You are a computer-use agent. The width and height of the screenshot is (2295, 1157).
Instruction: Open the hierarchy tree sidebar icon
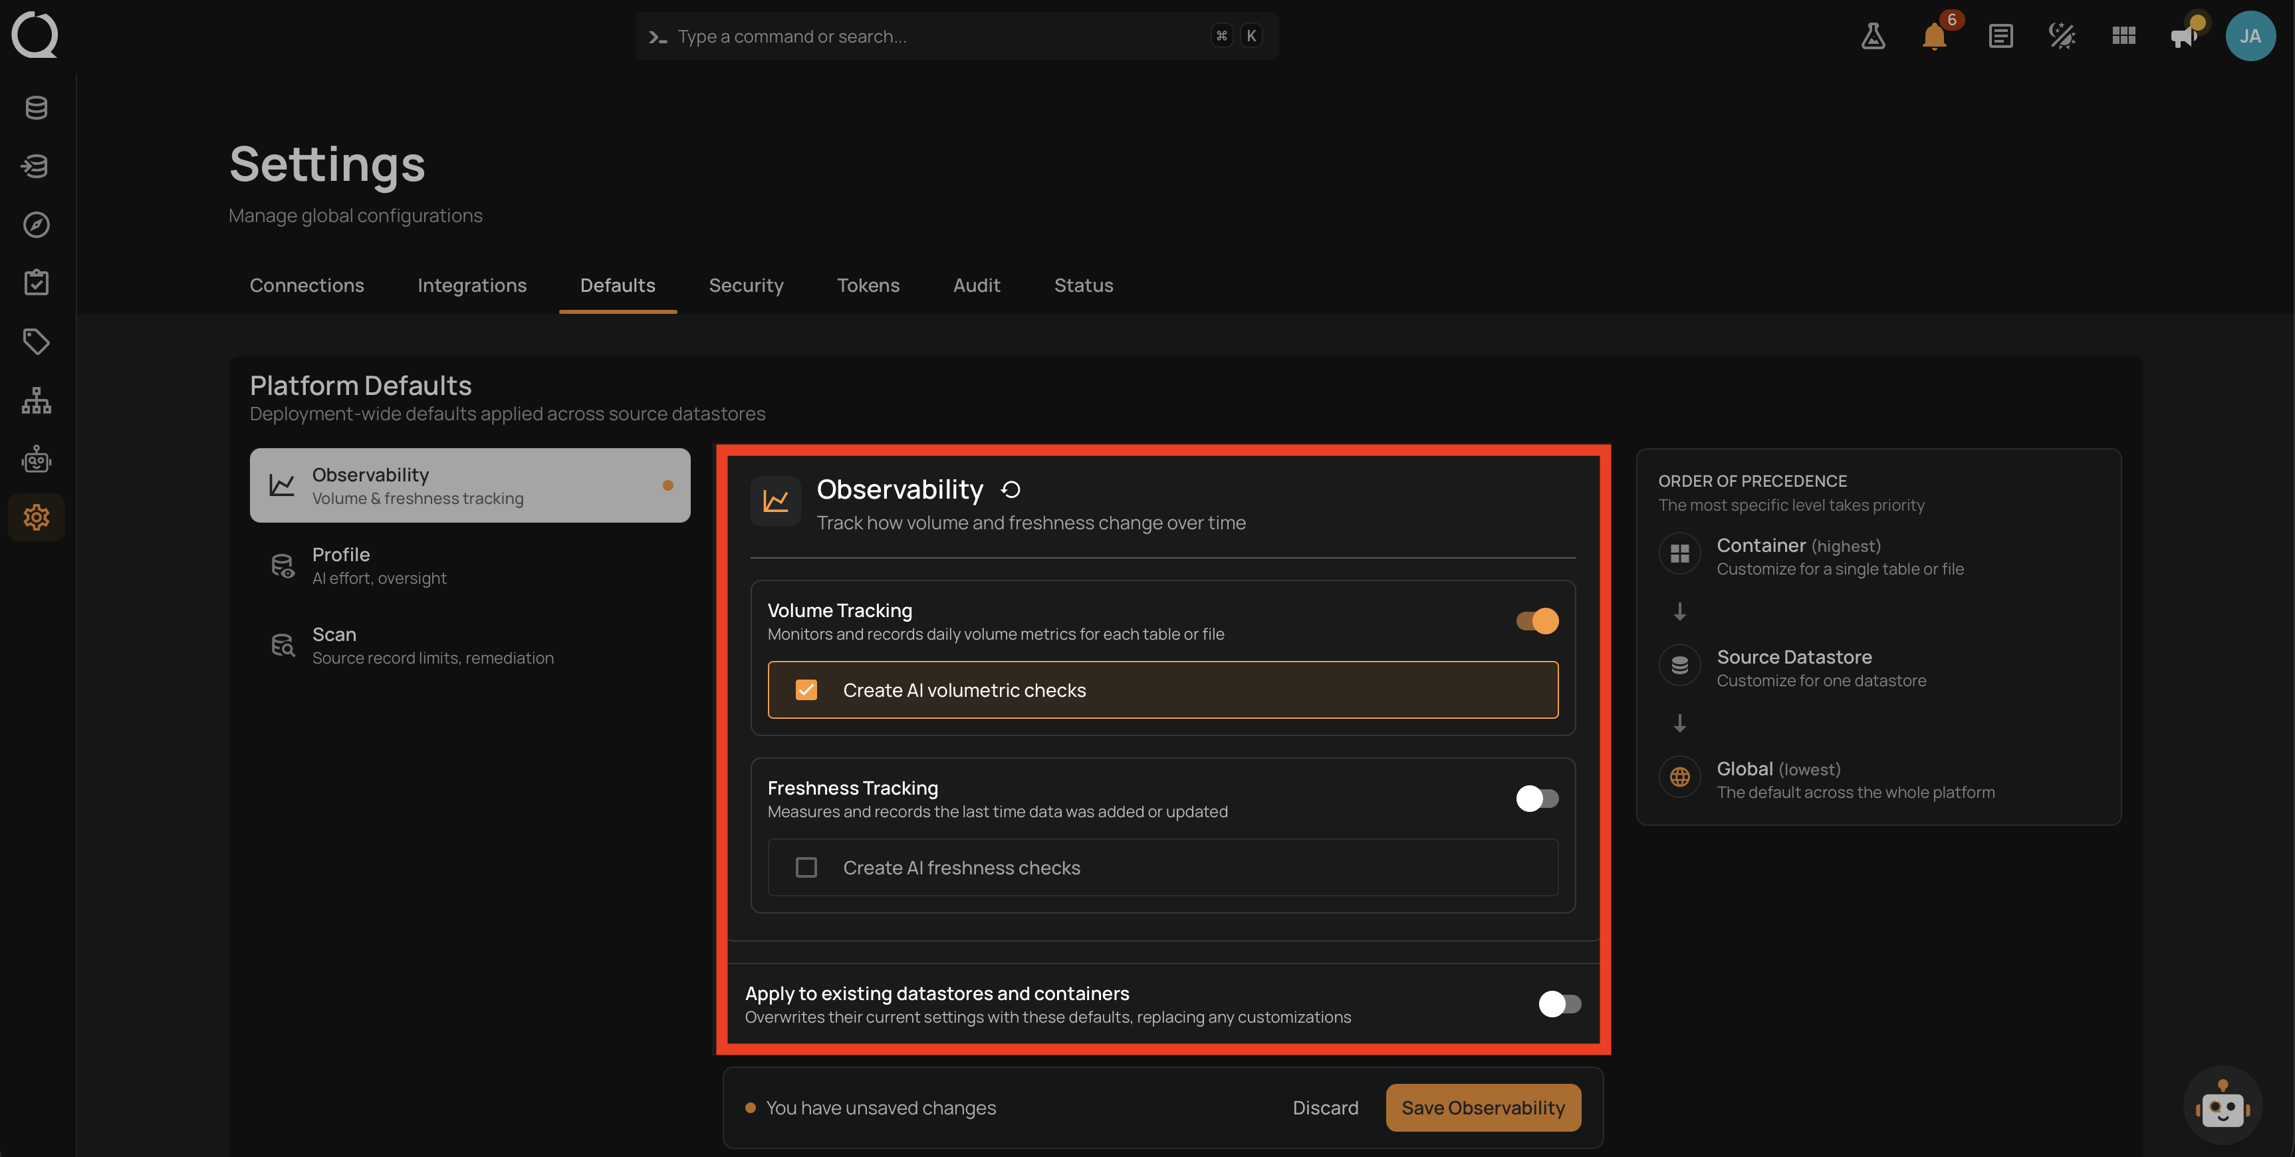(x=37, y=400)
